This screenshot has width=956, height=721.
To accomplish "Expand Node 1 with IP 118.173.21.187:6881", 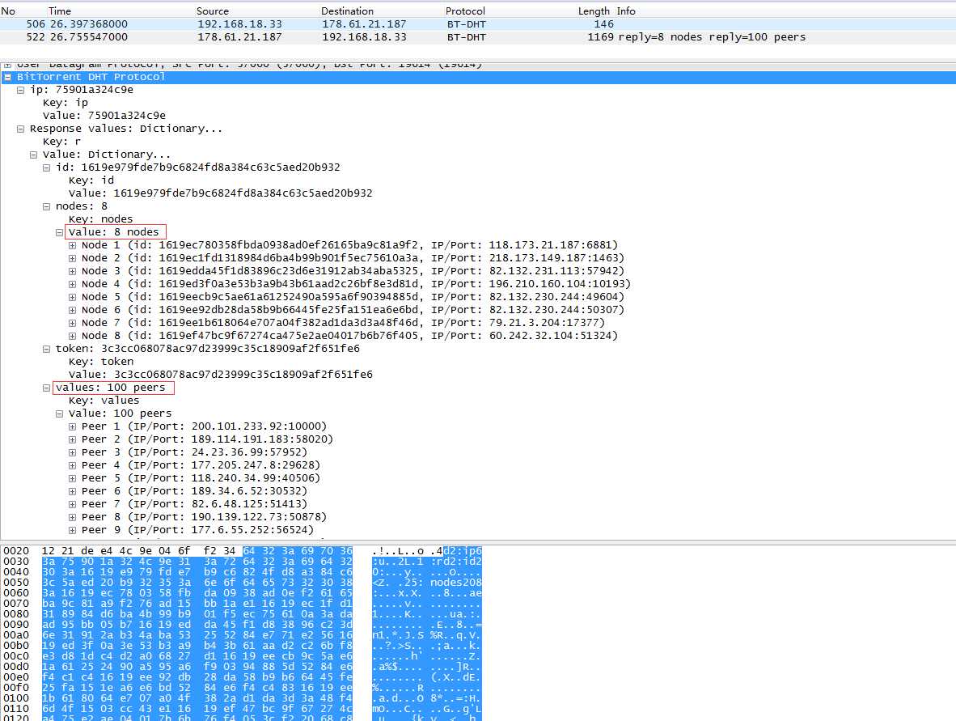I will click(72, 245).
